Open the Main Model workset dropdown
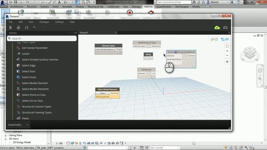267x150 pixels. click(x=164, y=148)
